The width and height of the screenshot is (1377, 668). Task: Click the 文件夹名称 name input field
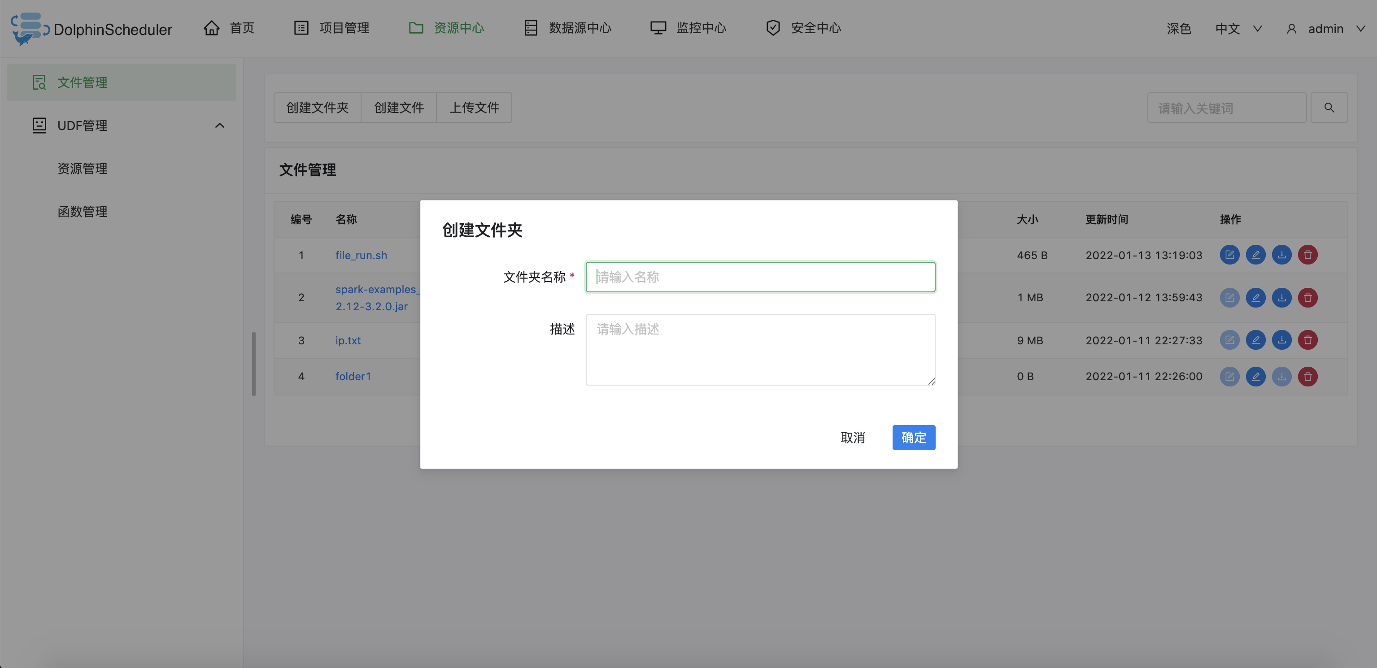[760, 277]
